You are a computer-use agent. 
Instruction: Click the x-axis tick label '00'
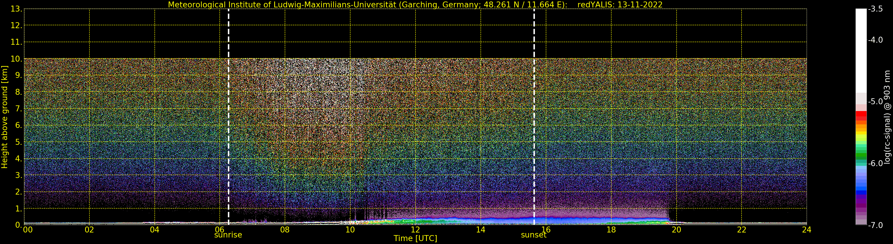tap(28, 230)
